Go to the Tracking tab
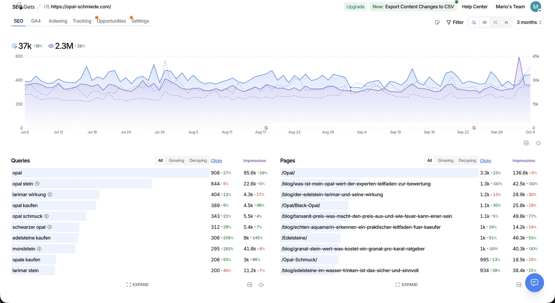555x303 pixels. click(82, 21)
